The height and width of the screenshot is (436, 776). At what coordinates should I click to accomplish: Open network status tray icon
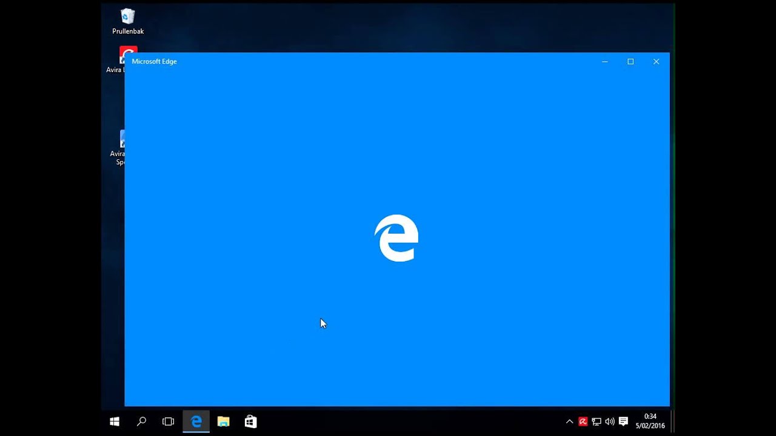[597, 421]
